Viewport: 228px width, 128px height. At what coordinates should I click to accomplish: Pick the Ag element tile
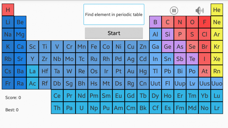coord(131,59)
